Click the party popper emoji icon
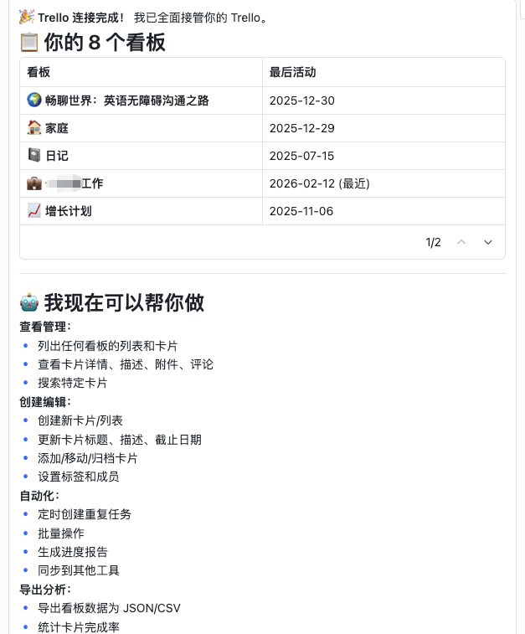 [x=27, y=18]
